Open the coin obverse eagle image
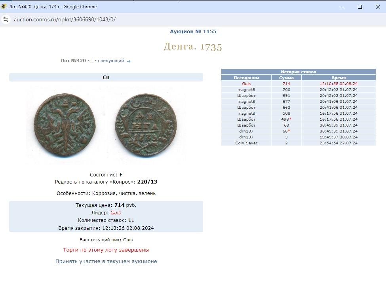Viewport: 386px width, 303px height. coord(65,125)
